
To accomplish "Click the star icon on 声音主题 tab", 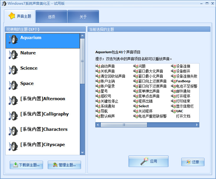I will tap(12, 16).
